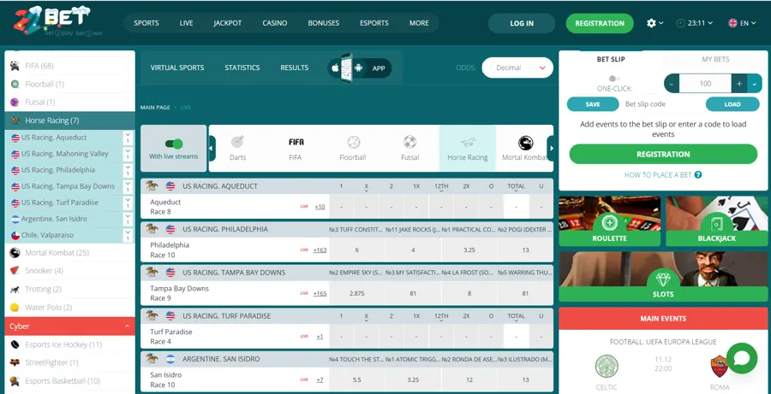The height and width of the screenshot is (394, 771).
Task: Open the Roulette game tile
Action: (609, 221)
